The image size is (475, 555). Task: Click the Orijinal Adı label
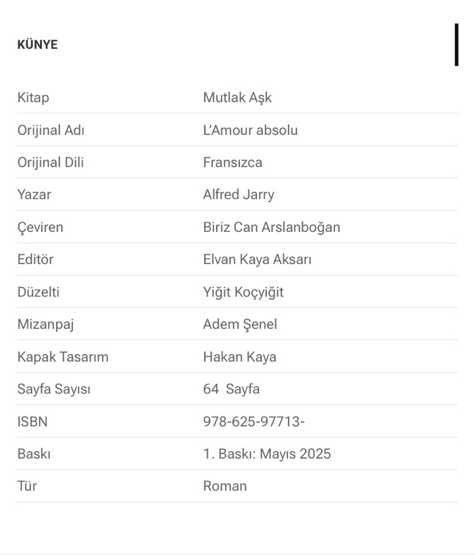tap(51, 131)
